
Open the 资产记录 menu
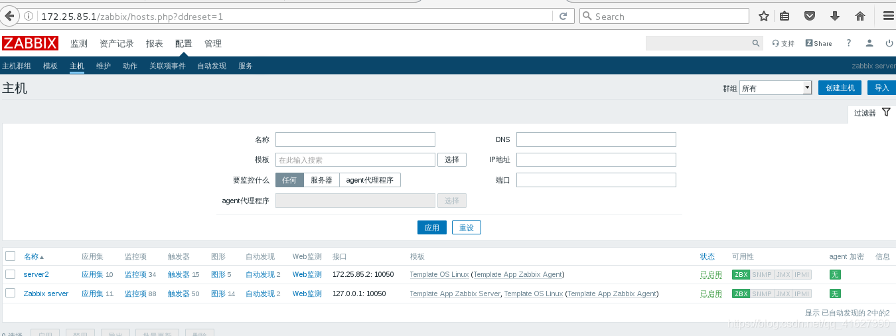coord(117,43)
